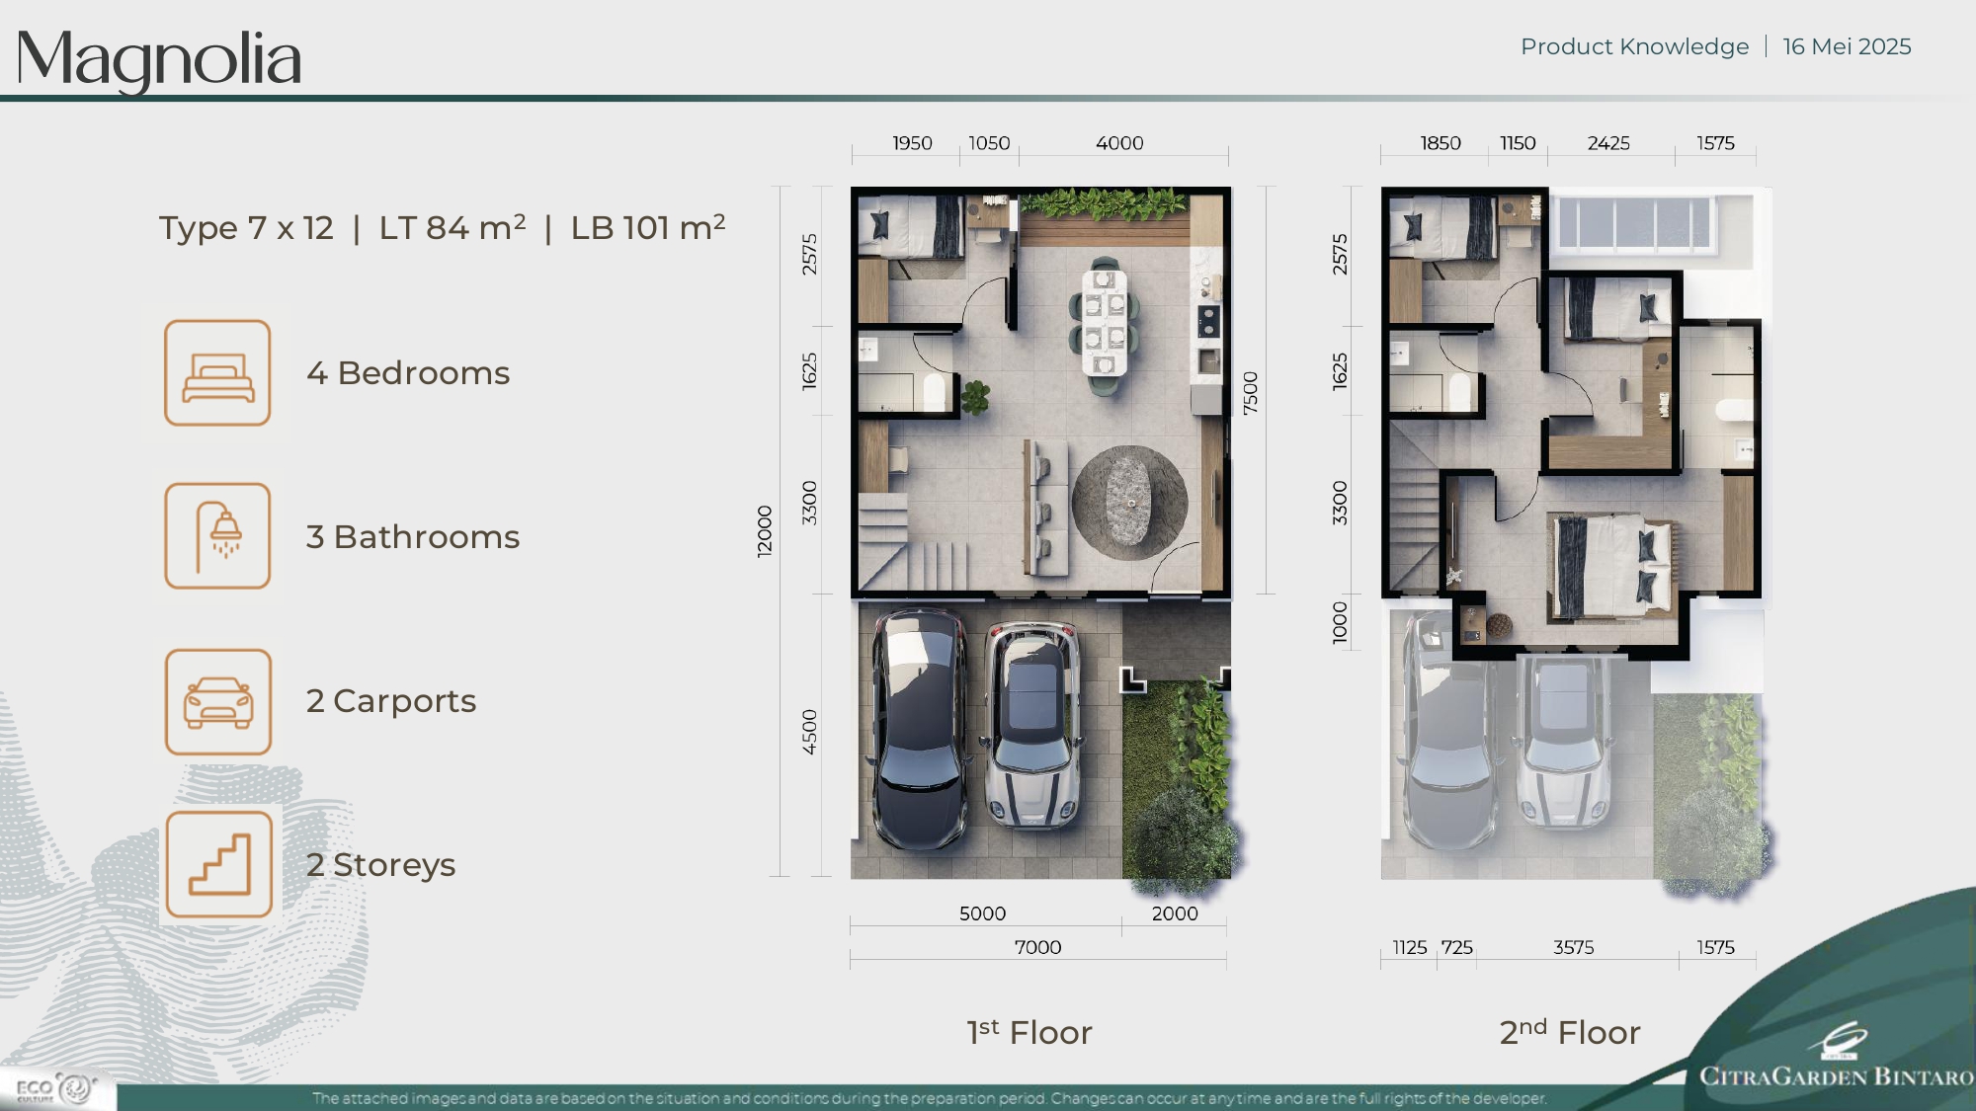Click the dining table on the 1st floor
This screenshot has width=1976, height=1111.
[x=1104, y=324]
